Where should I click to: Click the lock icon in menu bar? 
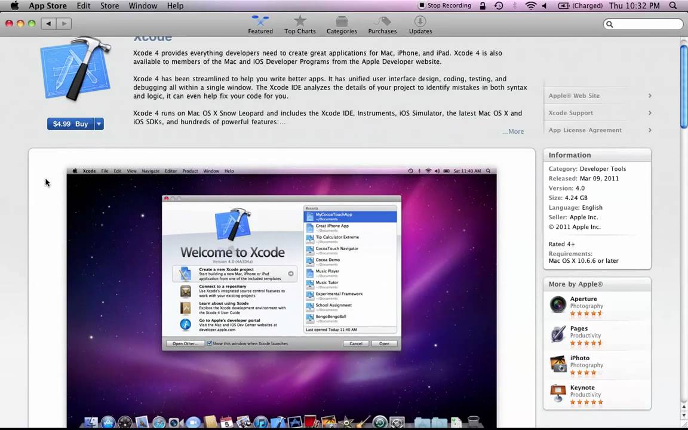click(x=482, y=6)
